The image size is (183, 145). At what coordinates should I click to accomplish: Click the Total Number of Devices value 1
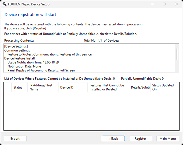(101, 40)
